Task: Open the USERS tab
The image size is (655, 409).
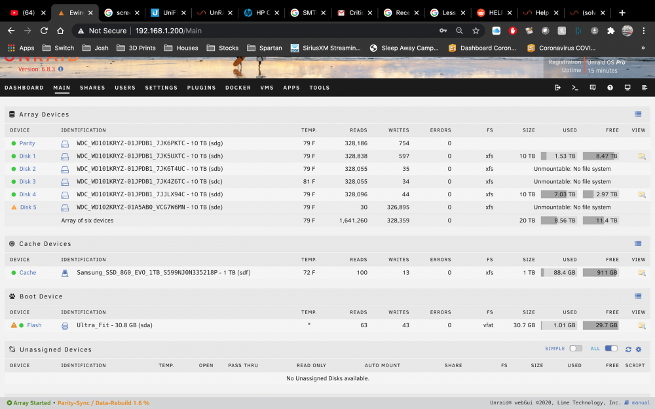Action: pyautogui.click(x=125, y=88)
